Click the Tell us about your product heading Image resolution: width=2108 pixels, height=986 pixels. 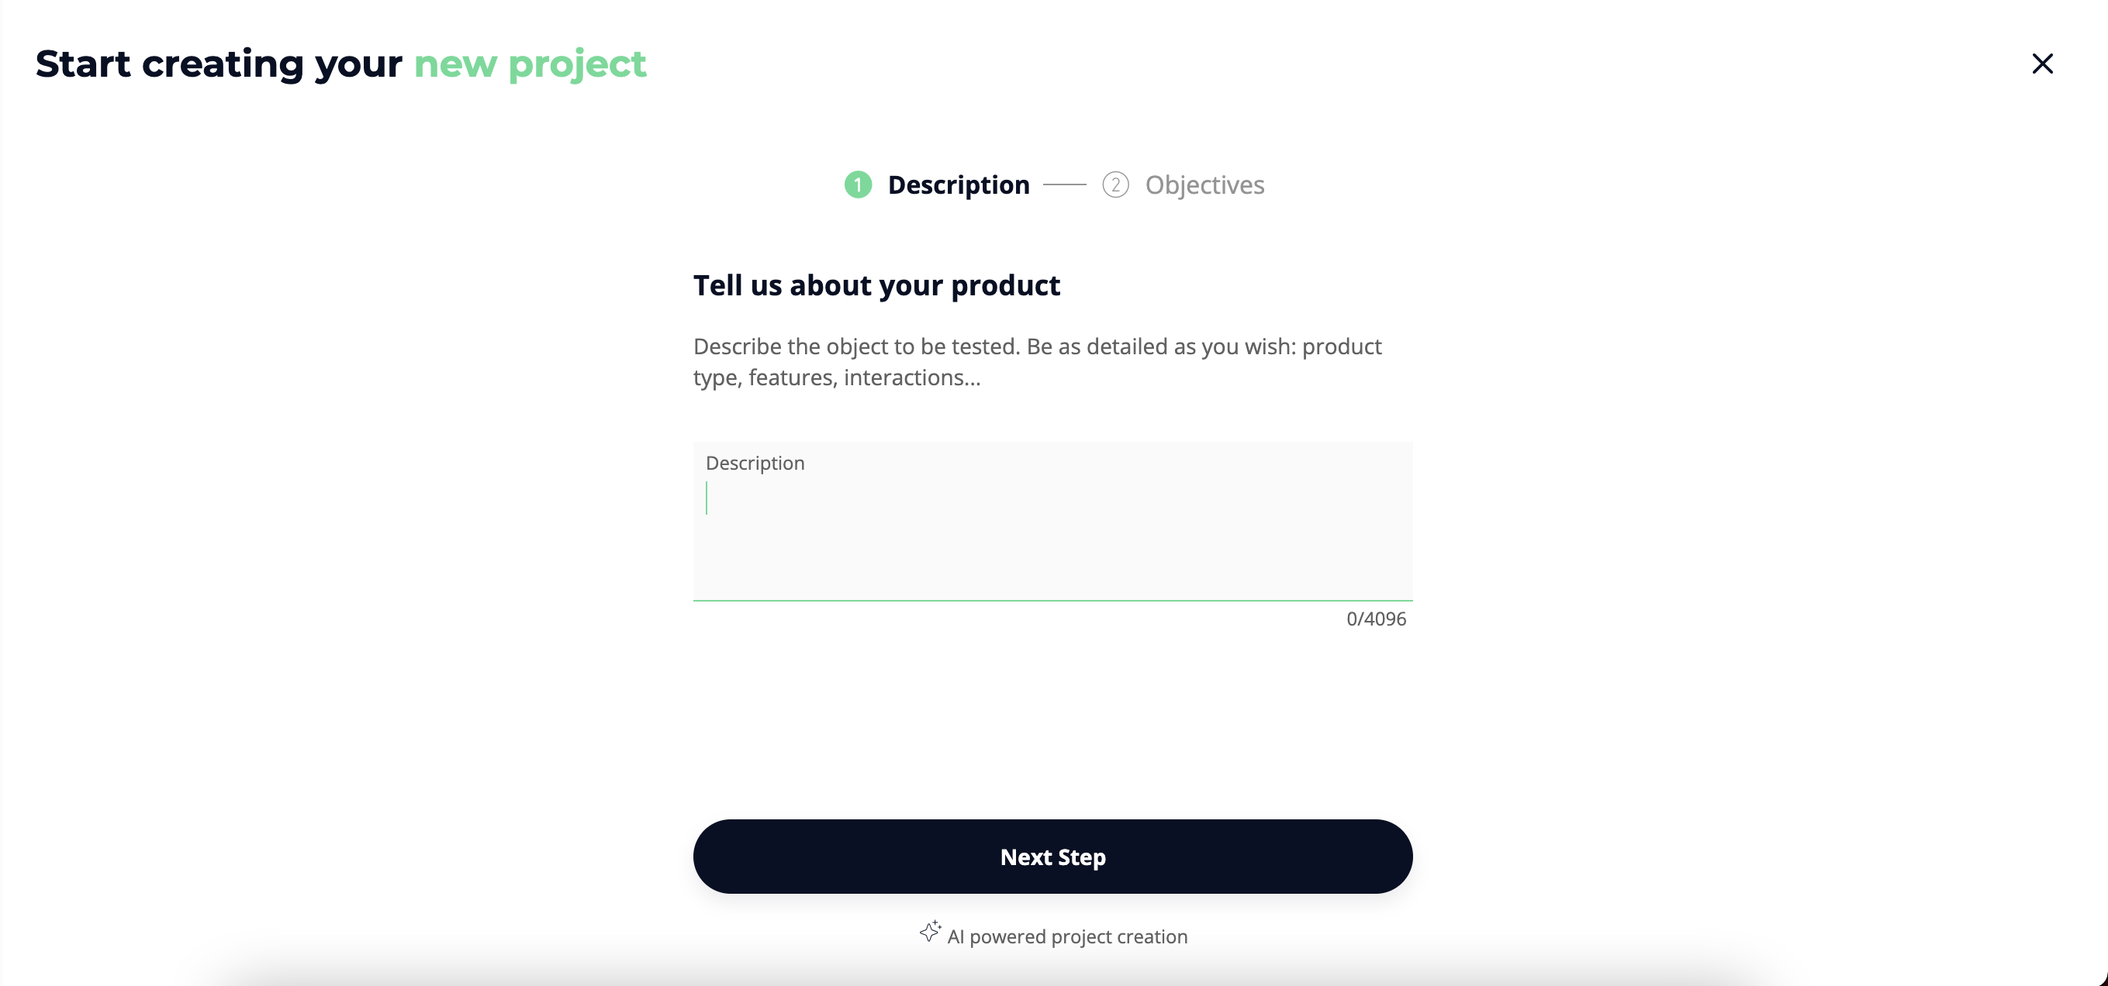pos(876,285)
